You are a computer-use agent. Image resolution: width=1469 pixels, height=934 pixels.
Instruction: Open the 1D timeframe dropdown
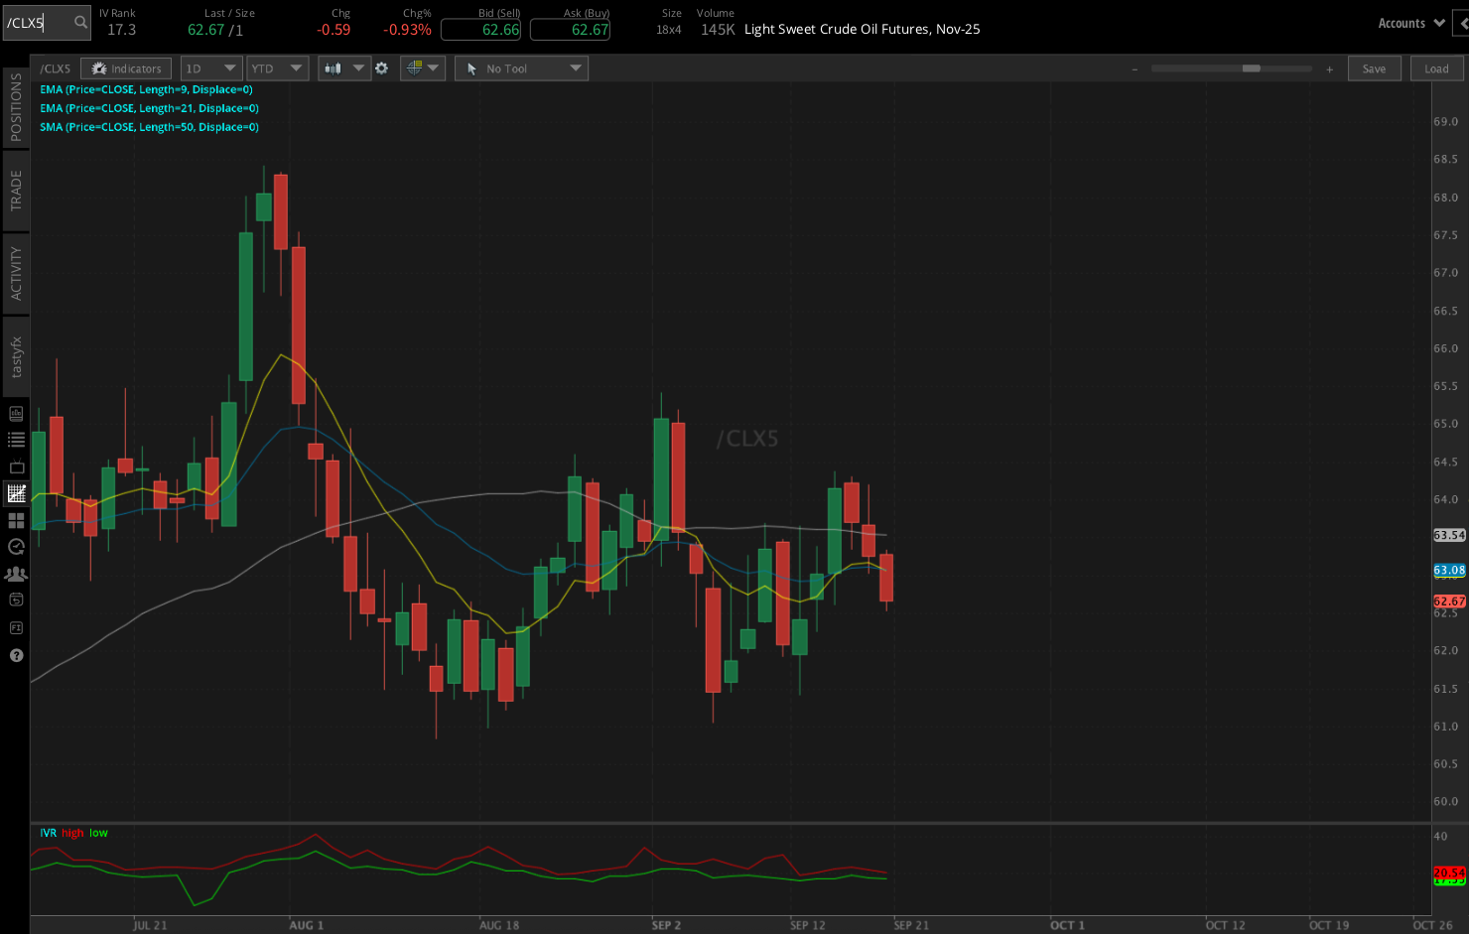click(211, 68)
